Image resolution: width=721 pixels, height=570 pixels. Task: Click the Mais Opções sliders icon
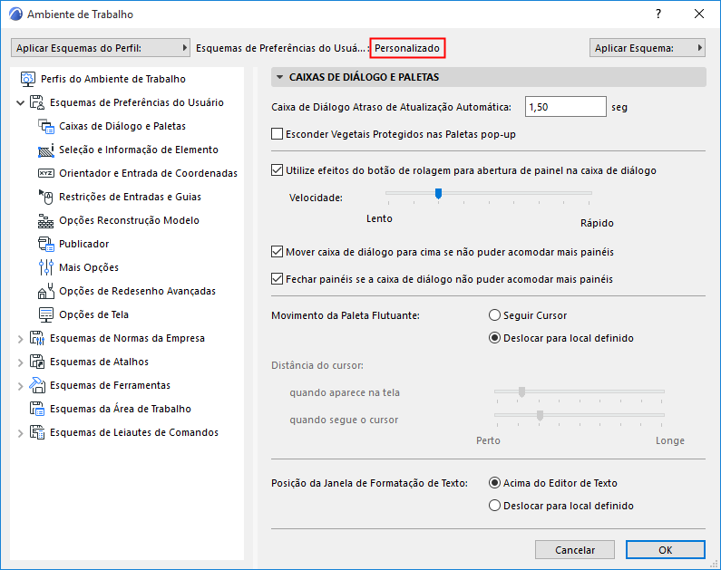coord(46,267)
